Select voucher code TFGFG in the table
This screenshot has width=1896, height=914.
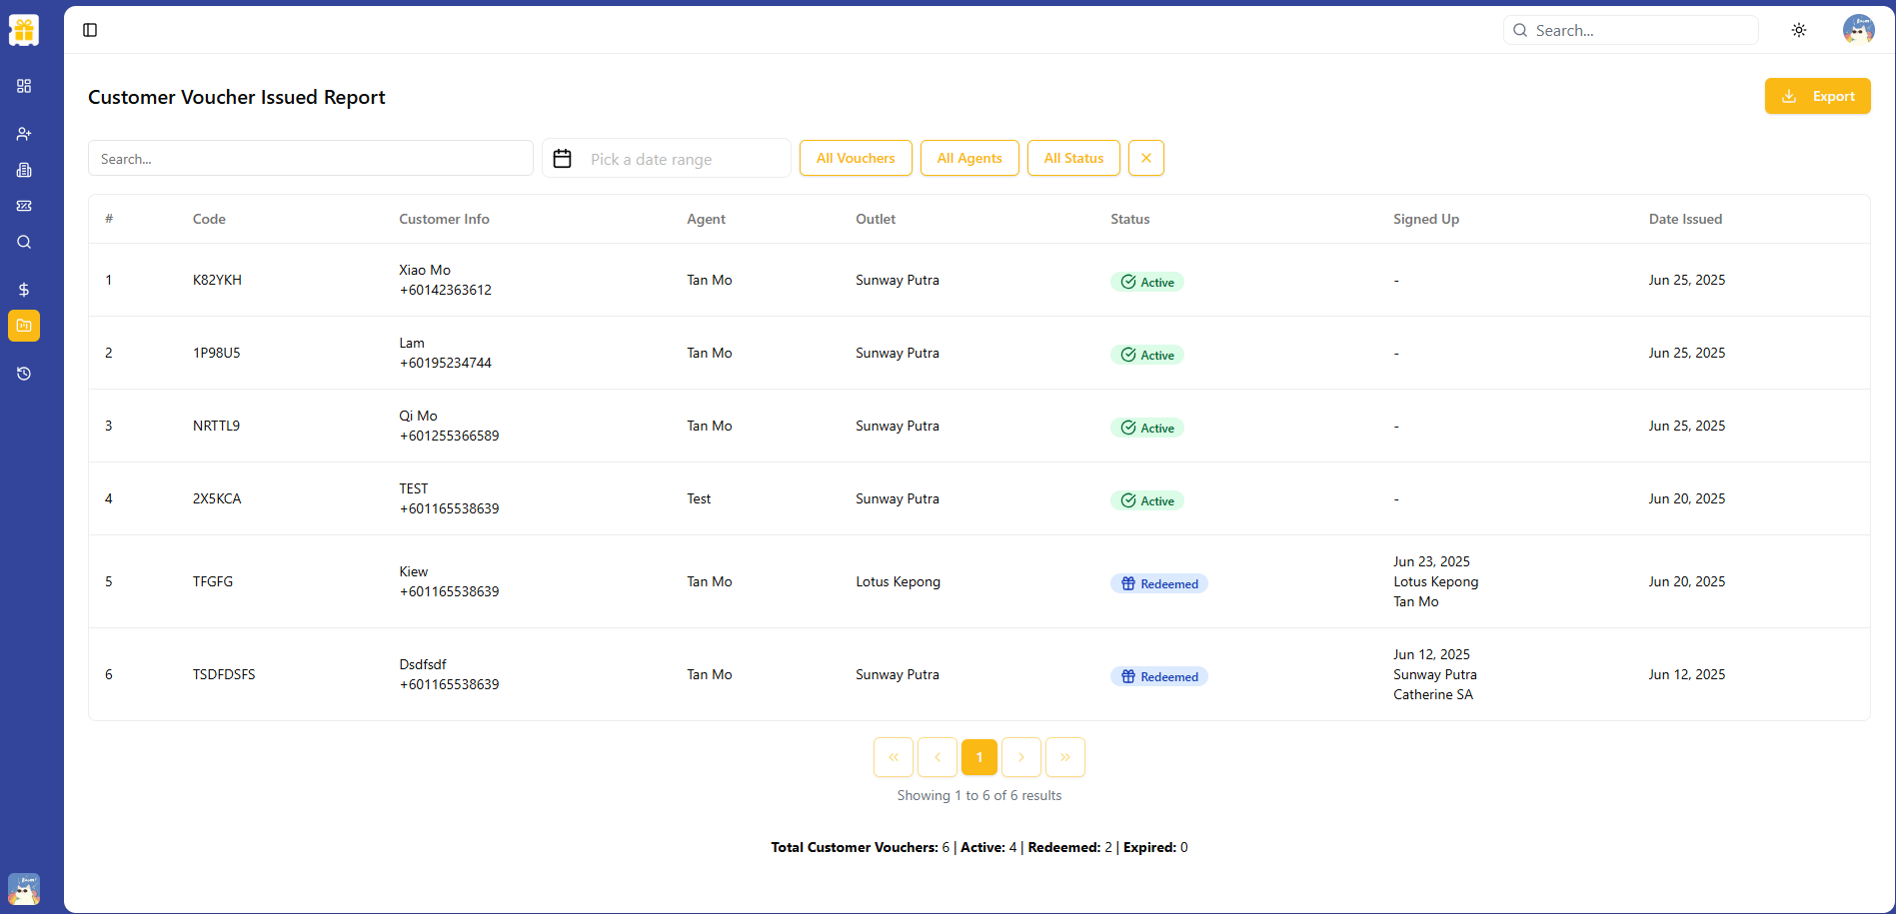[x=212, y=581]
